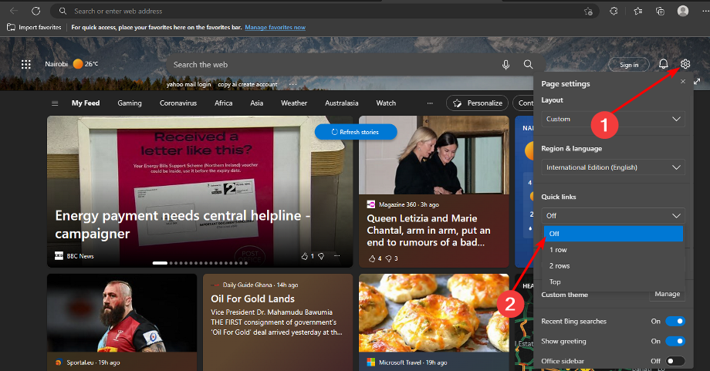
Task: Switch to the Coronavirus tab
Action: tap(178, 103)
